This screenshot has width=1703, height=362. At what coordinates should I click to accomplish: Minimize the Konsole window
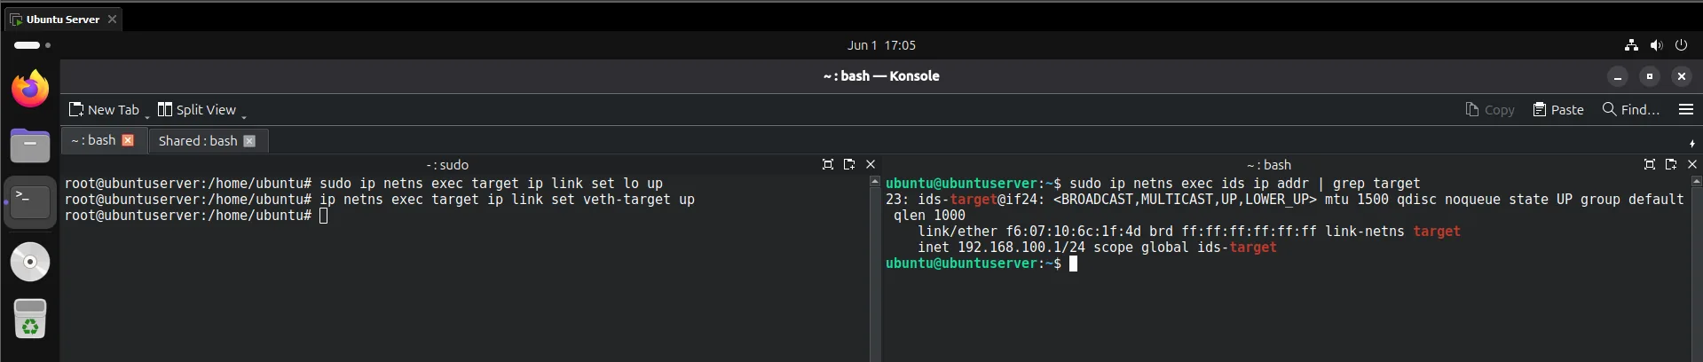click(1618, 76)
